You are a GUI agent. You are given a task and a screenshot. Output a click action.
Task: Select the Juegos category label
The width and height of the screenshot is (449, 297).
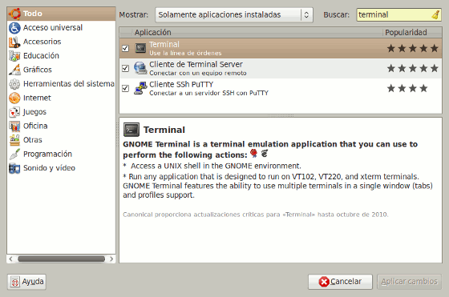tap(34, 112)
